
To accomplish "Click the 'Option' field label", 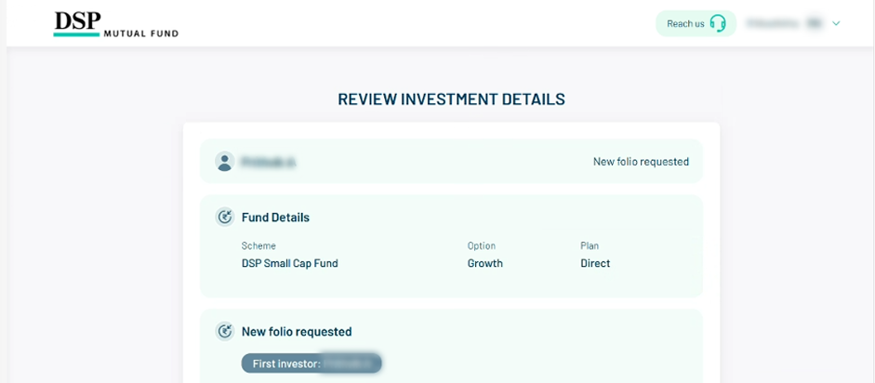I will [x=481, y=245].
